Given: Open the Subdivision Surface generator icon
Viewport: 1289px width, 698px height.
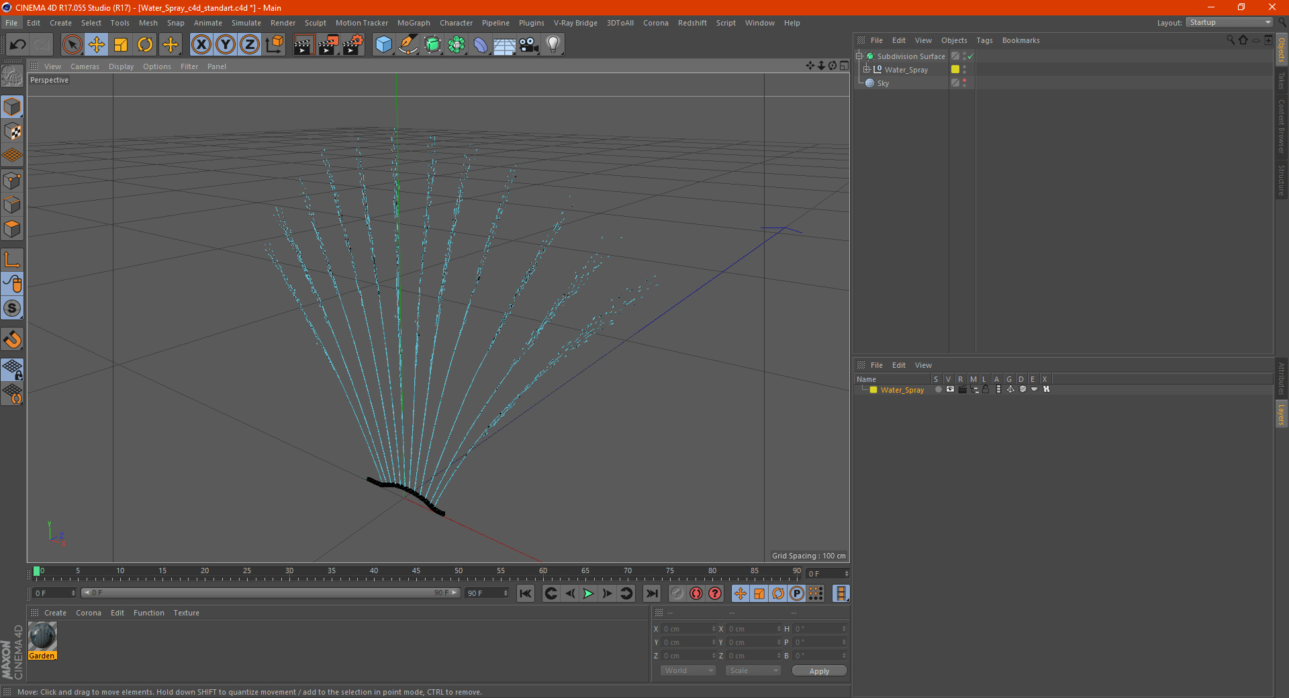Looking at the screenshot, I should click(432, 45).
